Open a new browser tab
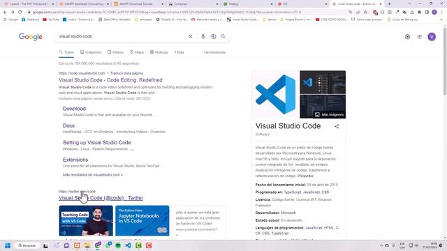The width and height of the screenshot is (447, 251). click(390, 4)
